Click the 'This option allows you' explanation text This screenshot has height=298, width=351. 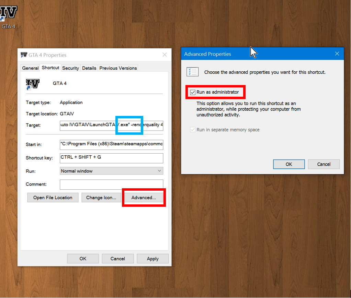tap(248, 109)
